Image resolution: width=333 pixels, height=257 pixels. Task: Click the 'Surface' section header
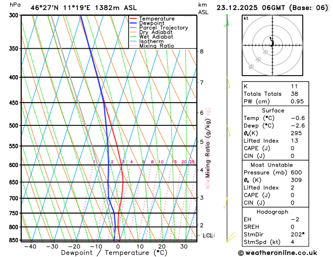(x=273, y=111)
